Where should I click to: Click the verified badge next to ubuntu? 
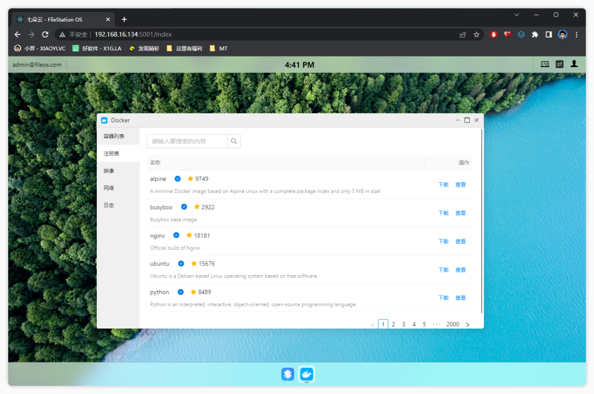[181, 264]
